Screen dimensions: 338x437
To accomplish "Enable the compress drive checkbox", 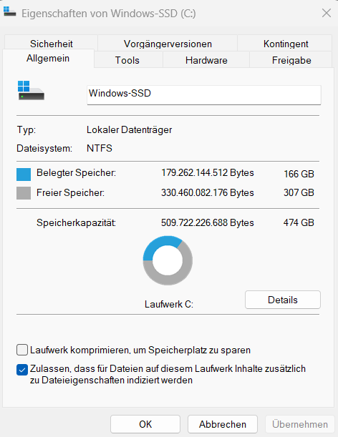I will [22, 350].
